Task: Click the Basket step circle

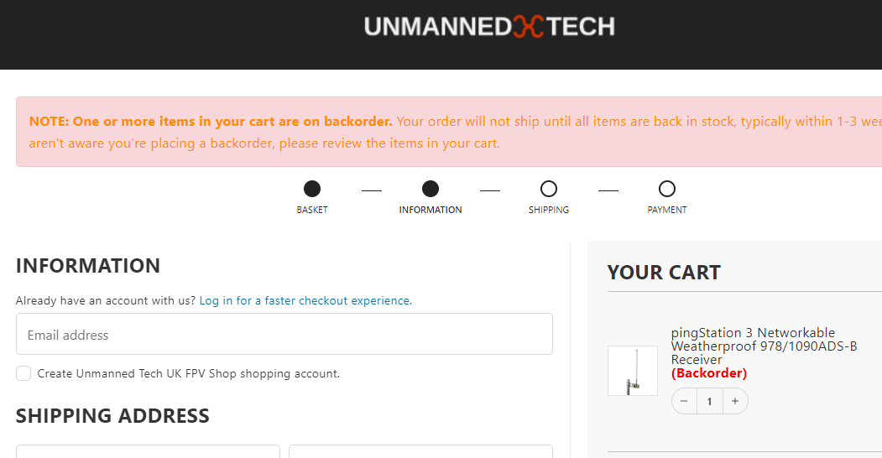Action: click(x=312, y=189)
